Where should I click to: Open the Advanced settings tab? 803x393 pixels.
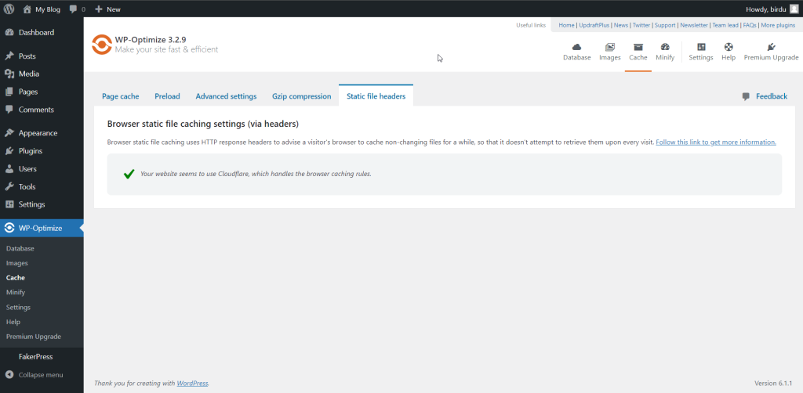click(x=226, y=96)
